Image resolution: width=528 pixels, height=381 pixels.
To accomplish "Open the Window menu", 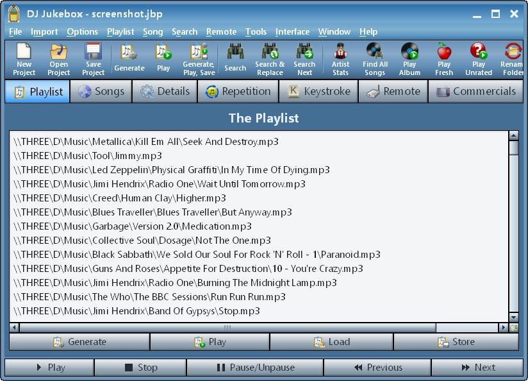I will pyautogui.click(x=334, y=31).
